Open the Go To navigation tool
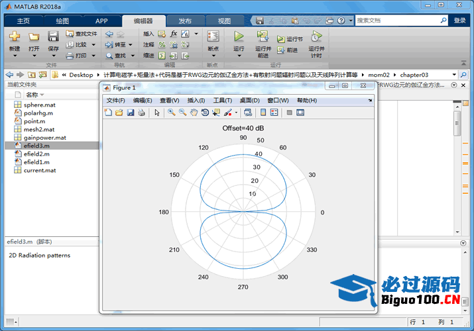Image resolution: width=474 pixels, height=331 pixels. pos(115,44)
